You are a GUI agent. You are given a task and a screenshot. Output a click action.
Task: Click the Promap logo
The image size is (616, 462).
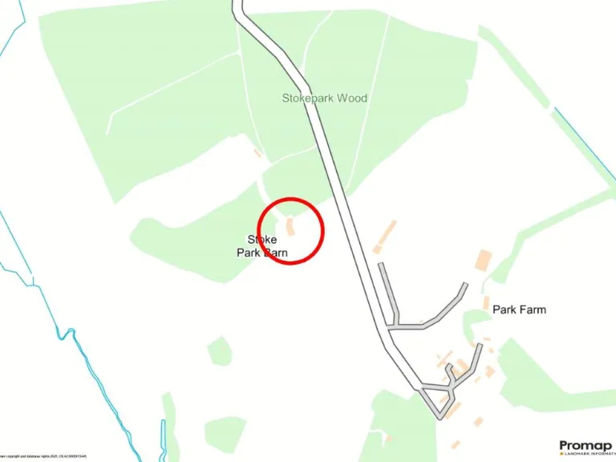coord(587,448)
